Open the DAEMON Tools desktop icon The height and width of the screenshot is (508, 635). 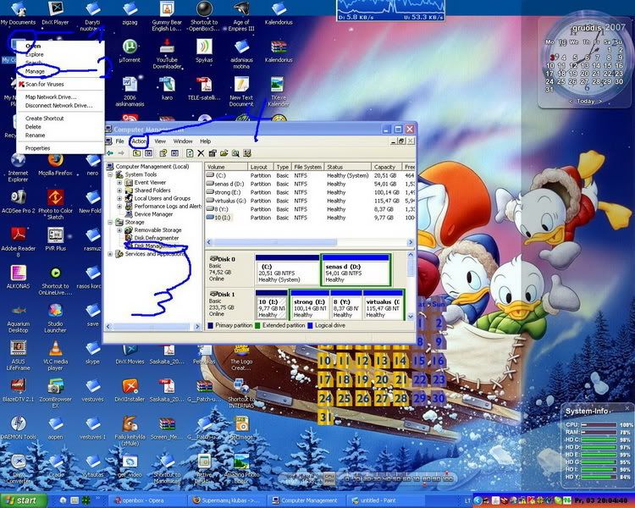pyautogui.click(x=19, y=428)
